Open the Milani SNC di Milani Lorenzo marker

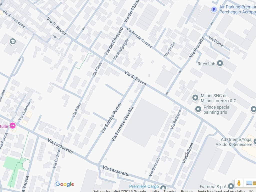[195, 98]
